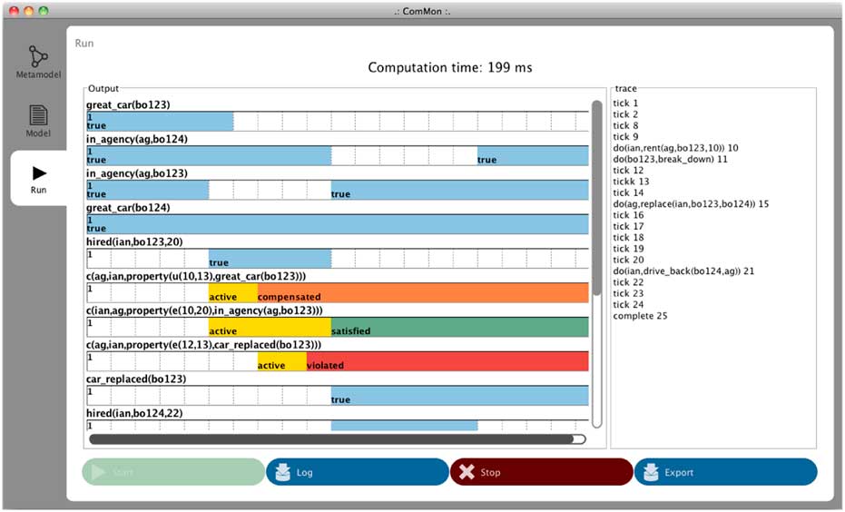Switch to the Metamodel tab label

[x=38, y=74]
